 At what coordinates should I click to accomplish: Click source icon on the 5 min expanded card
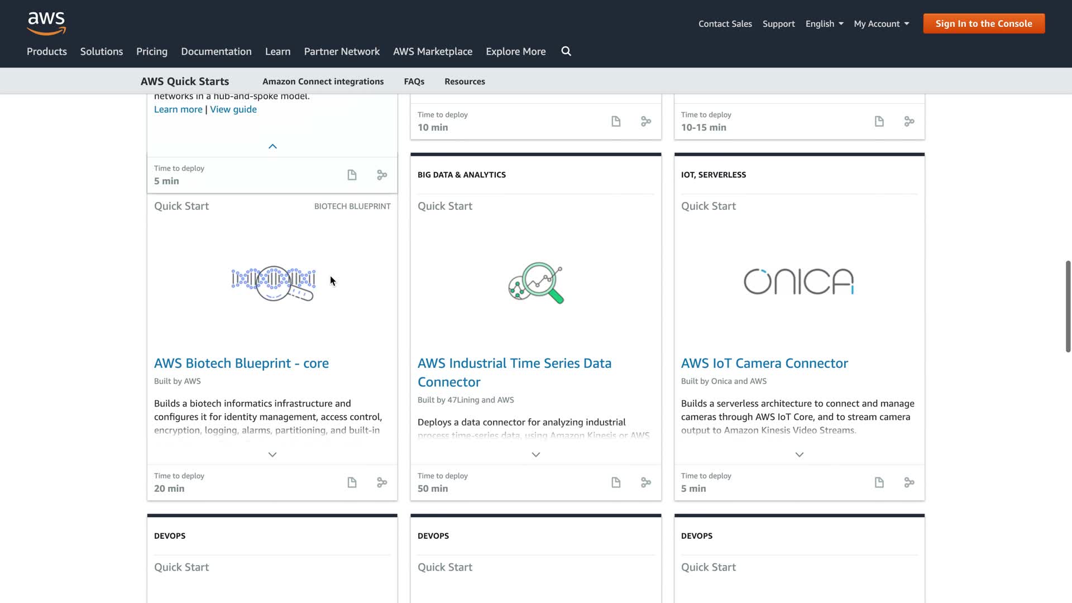point(382,175)
